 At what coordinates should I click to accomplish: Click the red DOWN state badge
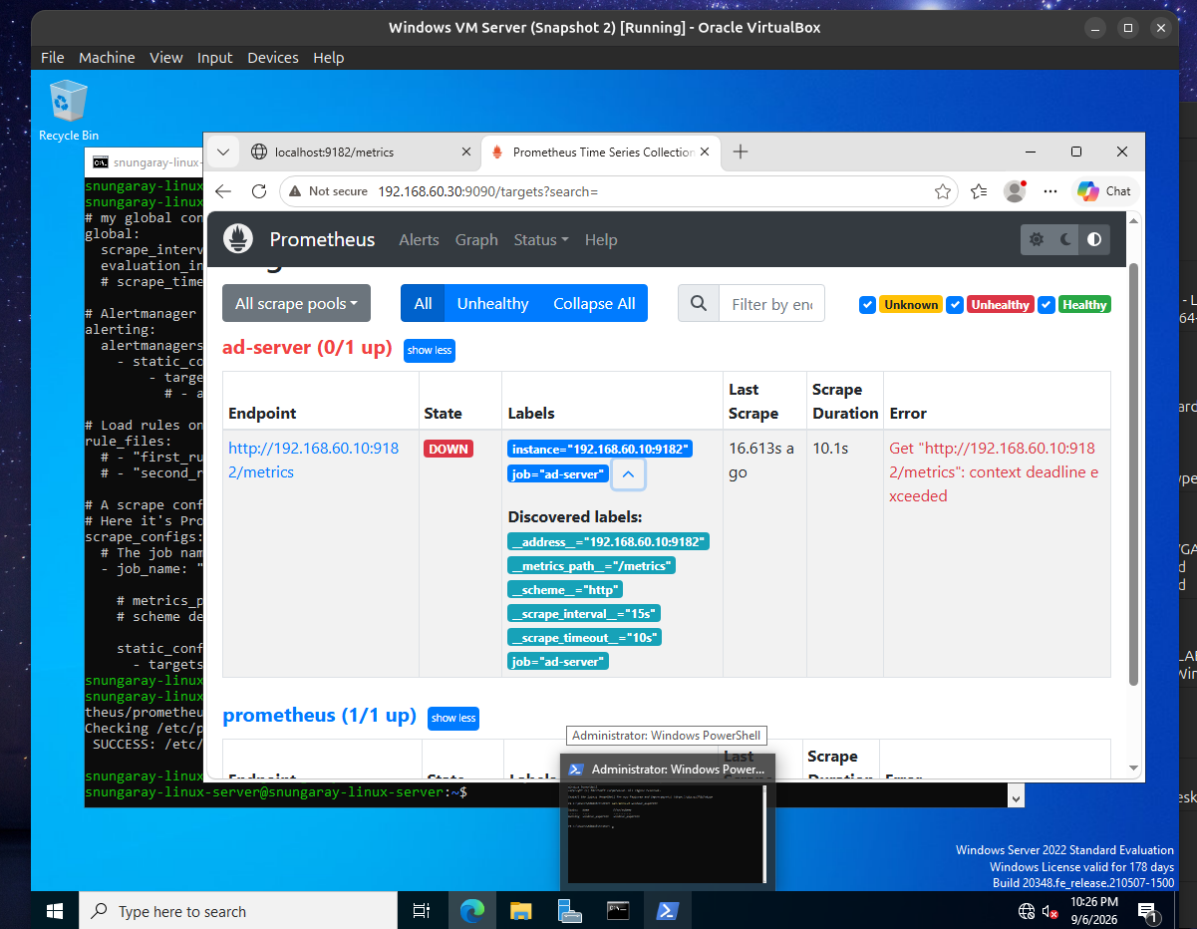click(x=449, y=449)
